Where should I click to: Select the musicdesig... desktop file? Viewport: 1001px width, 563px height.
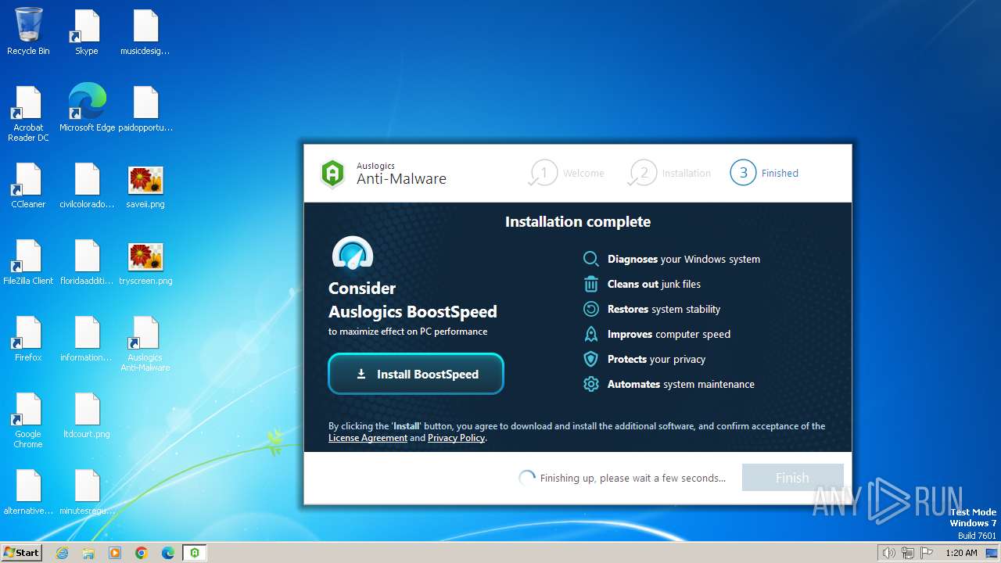pyautogui.click(x=145, y=32)
